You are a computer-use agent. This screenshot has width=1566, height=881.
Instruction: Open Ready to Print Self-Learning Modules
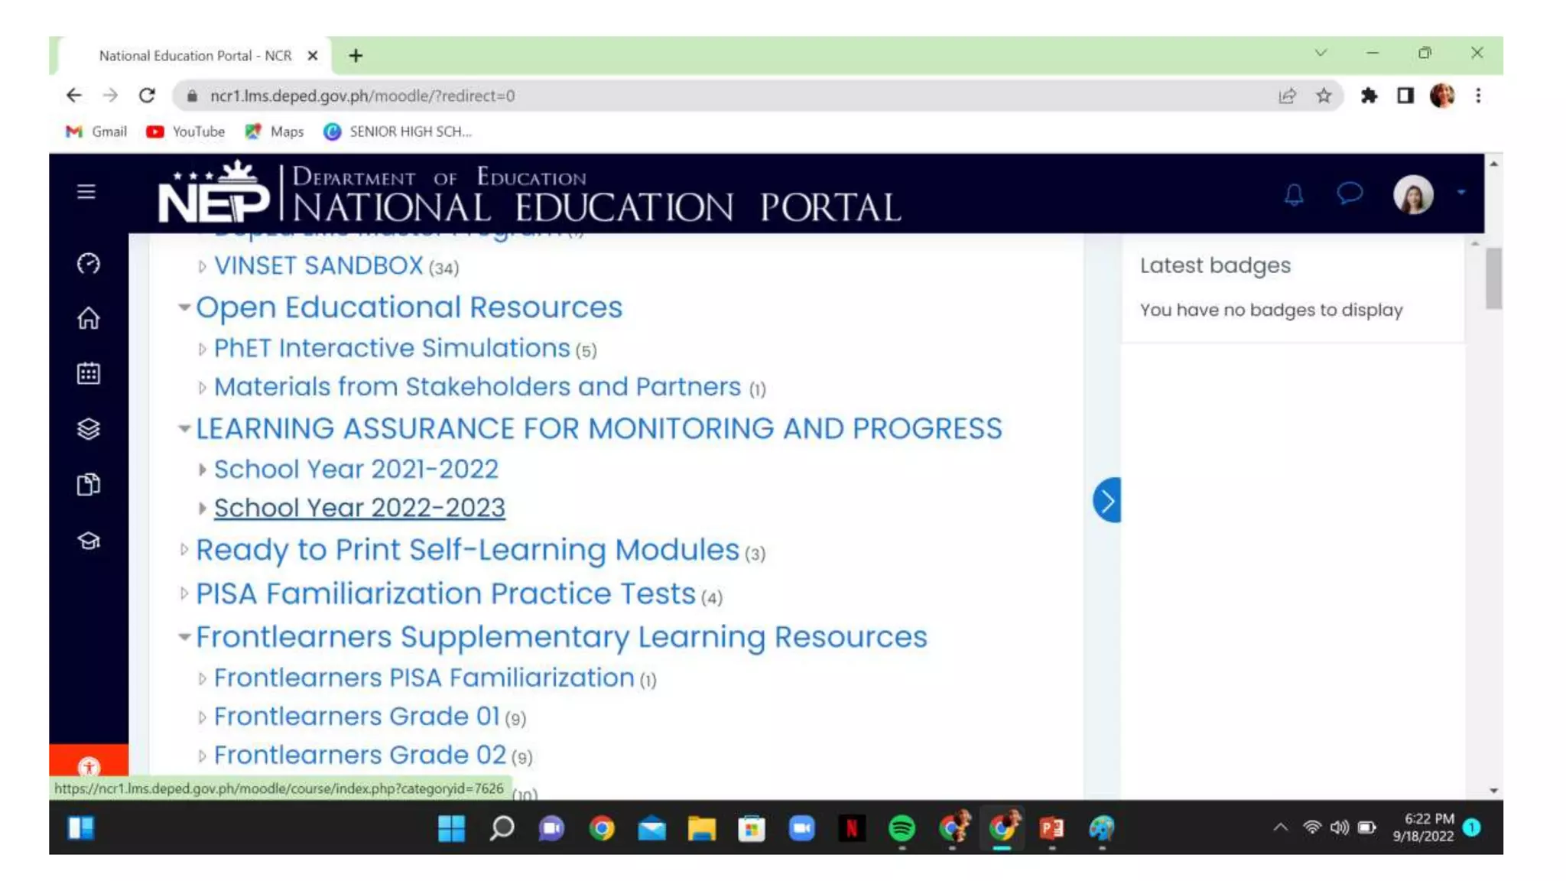(467, 550)
